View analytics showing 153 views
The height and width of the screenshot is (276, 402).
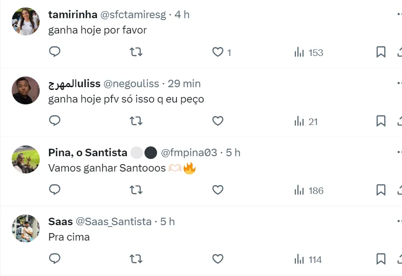(x=309, y=53)
